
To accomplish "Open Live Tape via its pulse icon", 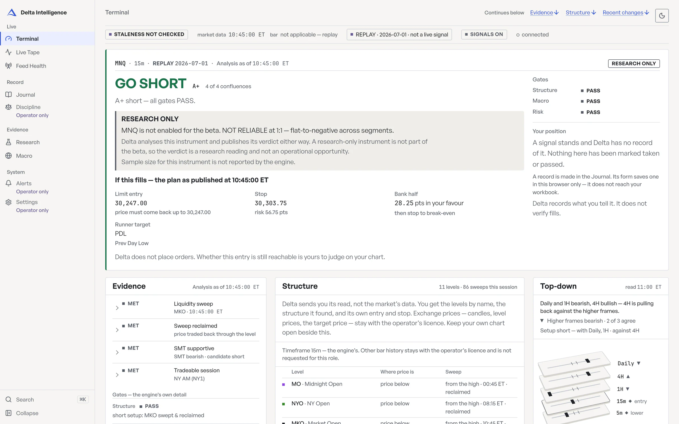I will 8,52.
